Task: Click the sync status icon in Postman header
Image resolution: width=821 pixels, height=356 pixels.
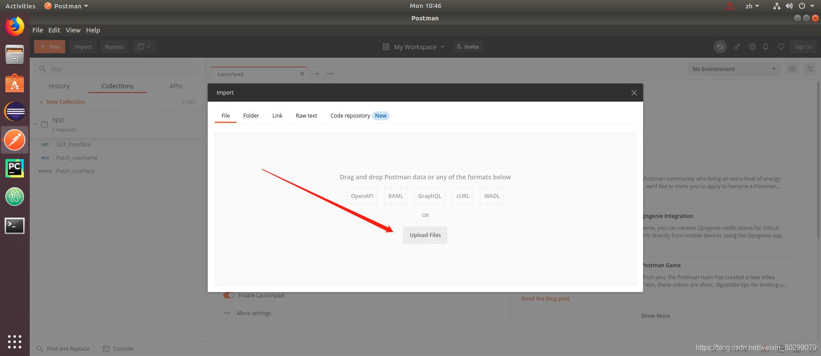Action: tap(720, 47)
